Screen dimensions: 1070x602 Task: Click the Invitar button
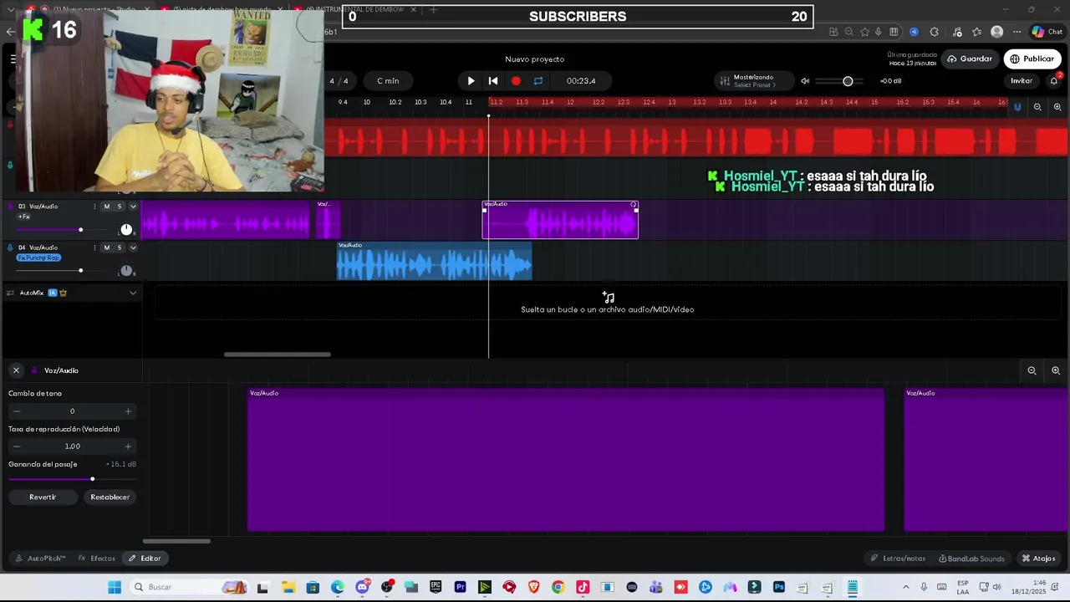1022,81
